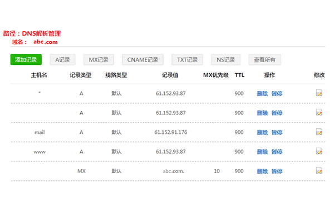Click the edit icon for the mail record
Image resolution: width=334 pixels, height=222 pixels.
click(319, 132)
